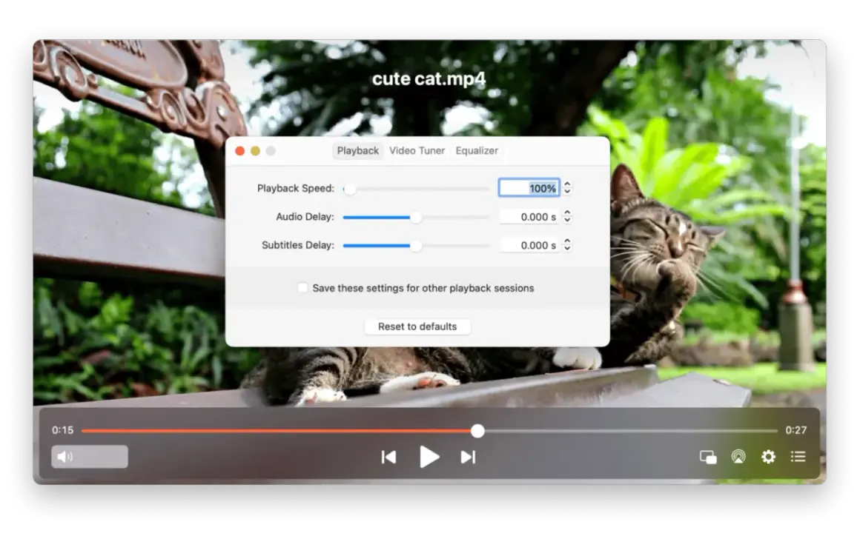
Task: Close the playback settings panel
Action: (239, 151)
